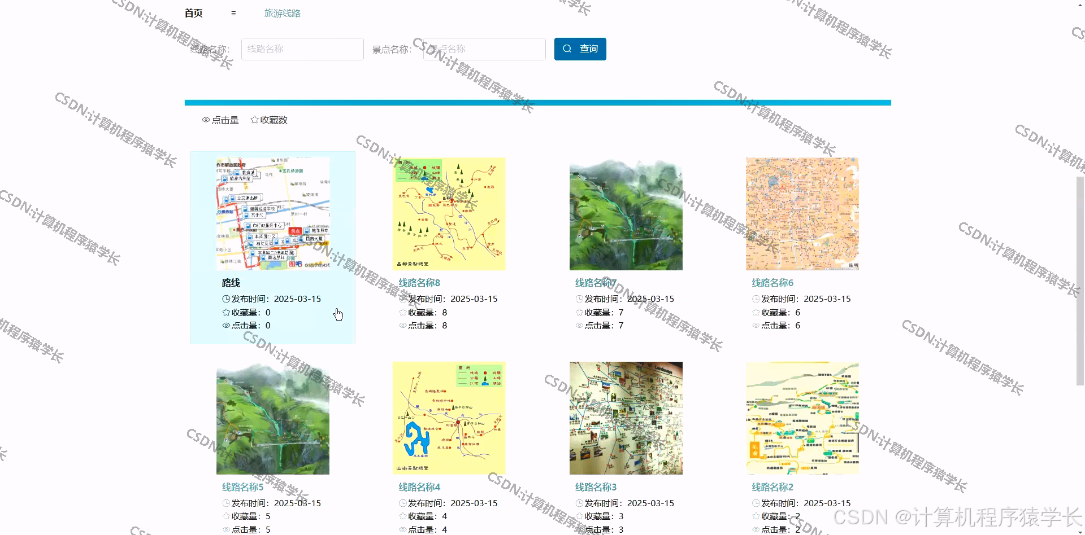Click the clock icon on 线路名称7 card
This screenshot has width=1085, height=535.
[x=579, y=299]
